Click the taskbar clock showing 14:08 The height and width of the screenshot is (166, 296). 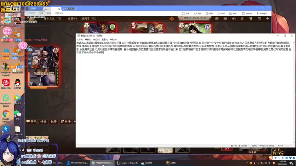click(282, 163)
